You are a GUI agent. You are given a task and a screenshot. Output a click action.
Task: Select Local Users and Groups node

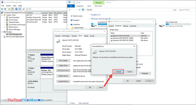pyautogui.click(x=17, y=25)
